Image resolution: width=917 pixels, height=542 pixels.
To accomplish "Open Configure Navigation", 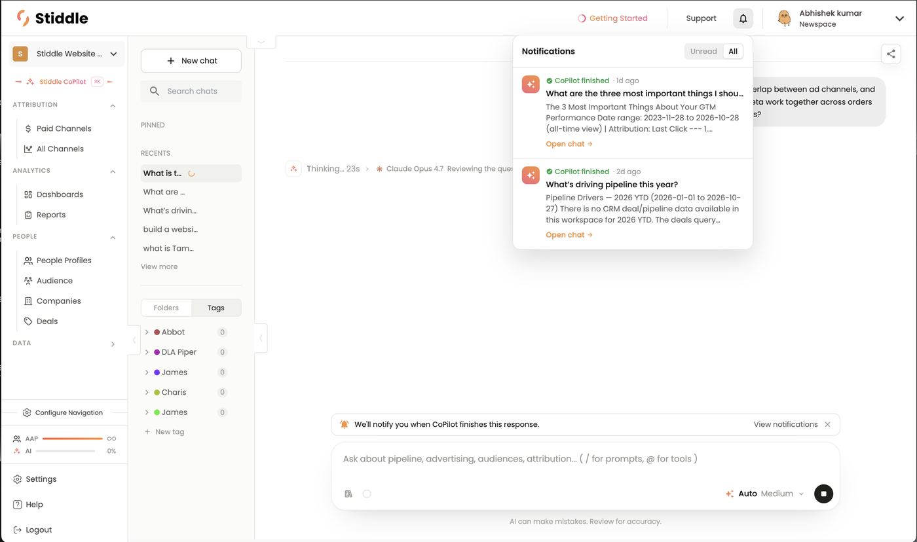I will [63, 413].
